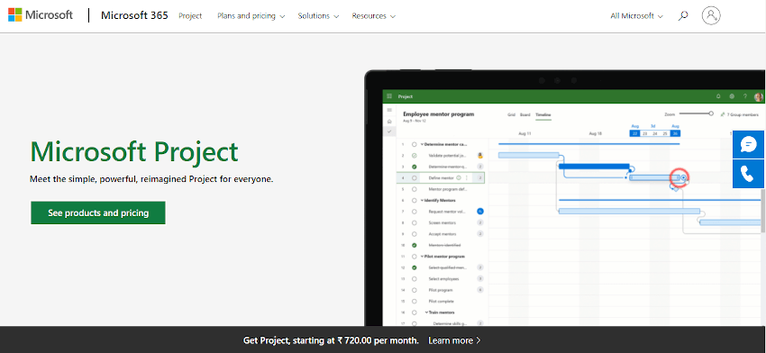766x353 pixels.
Task: Click the sign-in account icon
Action: coord(711,15)
